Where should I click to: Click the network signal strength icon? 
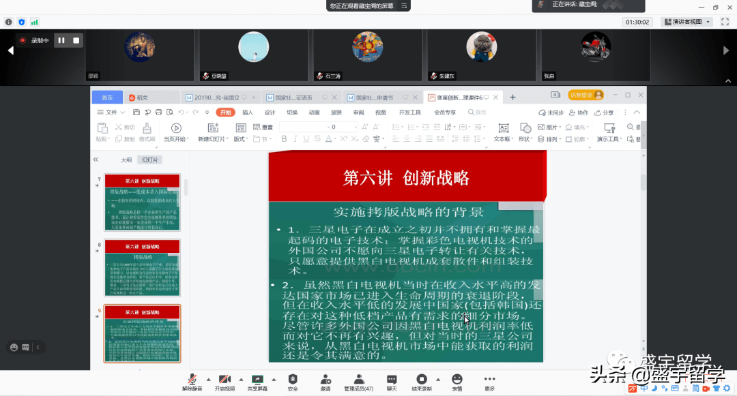[x=34, y=22]
